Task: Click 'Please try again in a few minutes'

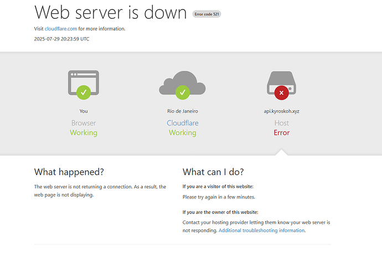Action: pos(219,197)
